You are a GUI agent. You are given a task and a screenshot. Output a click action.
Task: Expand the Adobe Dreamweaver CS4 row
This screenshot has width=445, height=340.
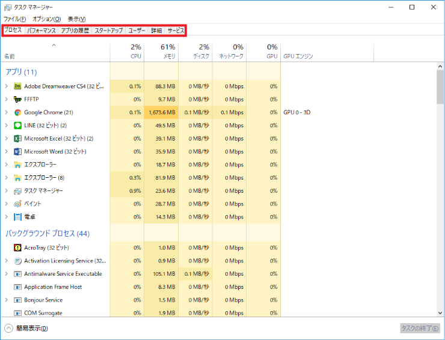coord(6,86)
